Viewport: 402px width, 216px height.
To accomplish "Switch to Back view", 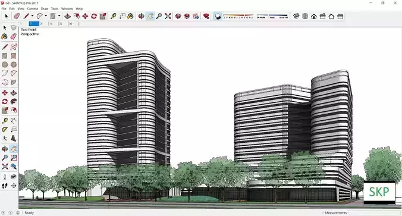I will tap(331, 17).
